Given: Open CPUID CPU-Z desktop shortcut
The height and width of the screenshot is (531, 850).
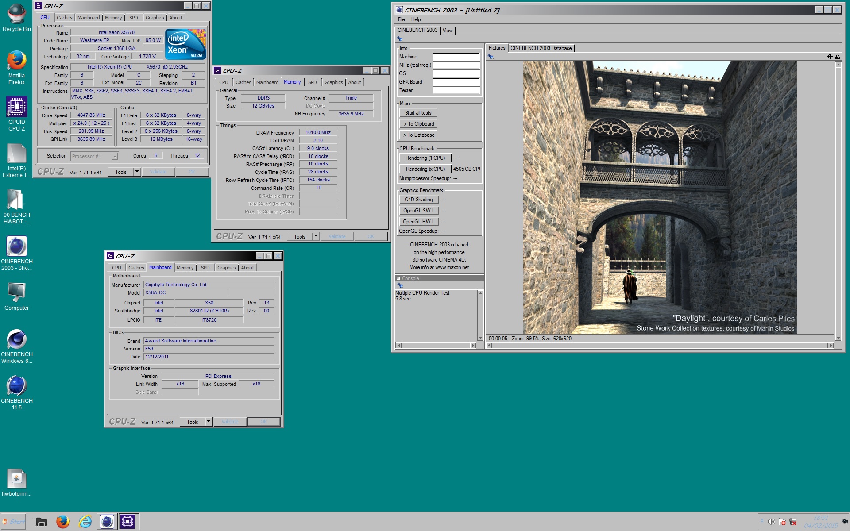Looking at the screenshot, I should 17,114.
